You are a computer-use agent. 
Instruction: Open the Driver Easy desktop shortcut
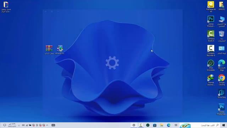coord(221,94)
